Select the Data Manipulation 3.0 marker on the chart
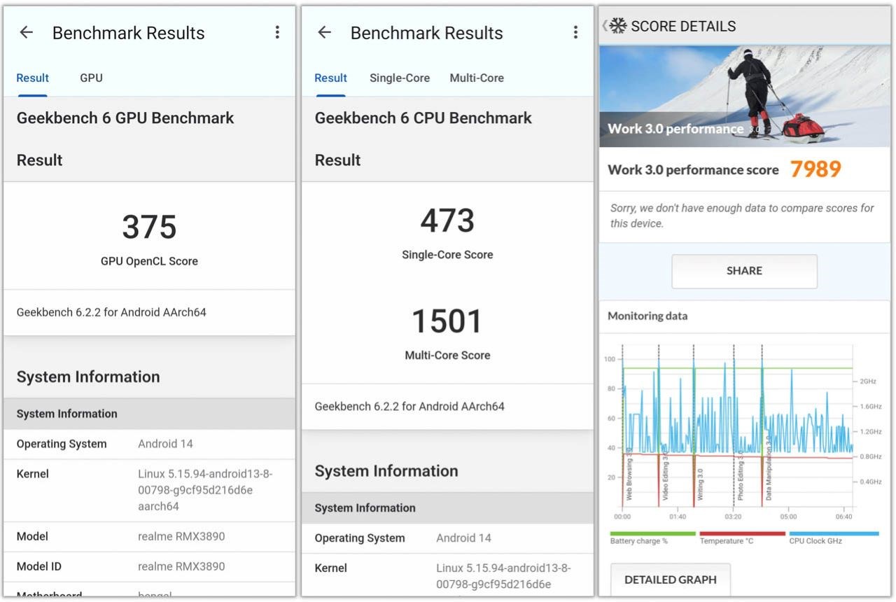Viewport: 896px width, 602px height. [x=768, y=467]
